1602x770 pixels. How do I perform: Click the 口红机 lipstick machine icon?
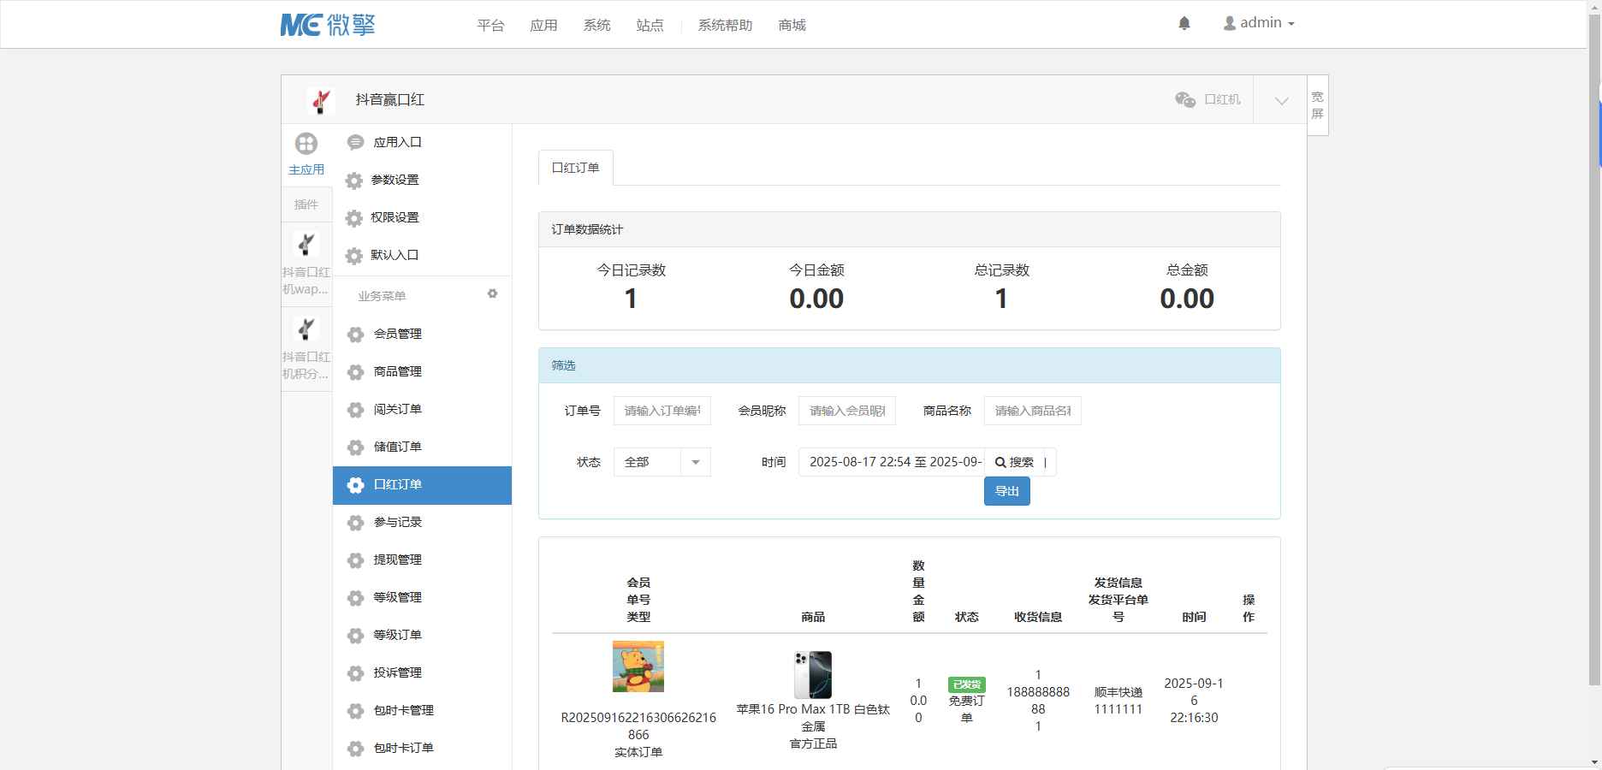pyautogui.click(x=1184, y=99)
